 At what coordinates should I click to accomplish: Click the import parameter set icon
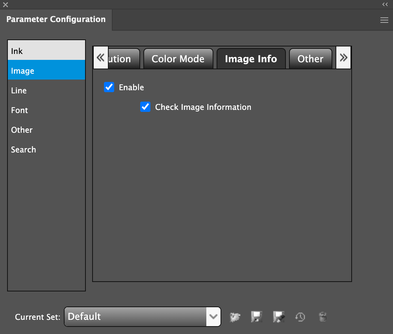[235, 317]
